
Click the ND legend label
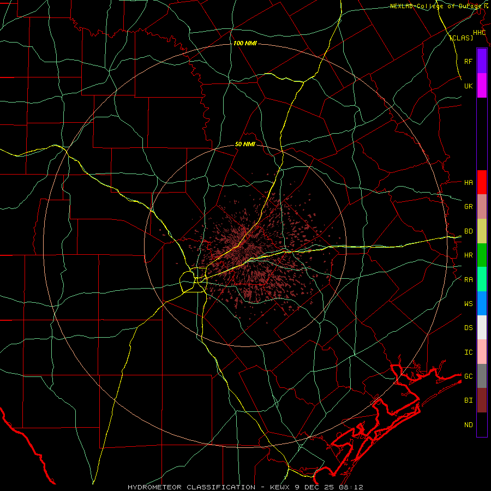(468, 425)
